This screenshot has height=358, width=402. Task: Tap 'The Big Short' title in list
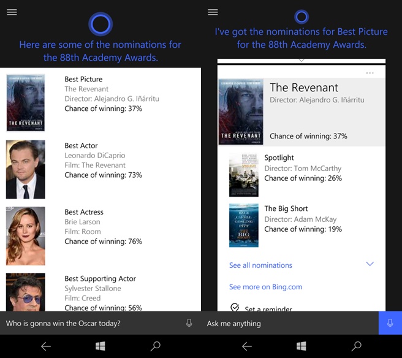(x=286, y=208)
